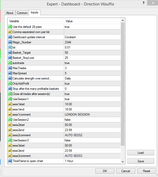The image size is (158, 177).
Task: Select the Inputs tab
Action: pyautogui.click(x=34, y=12)
